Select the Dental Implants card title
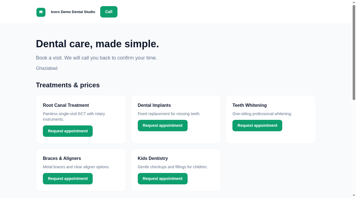Viewport: 356px width, 198px height. pos(154,105)
